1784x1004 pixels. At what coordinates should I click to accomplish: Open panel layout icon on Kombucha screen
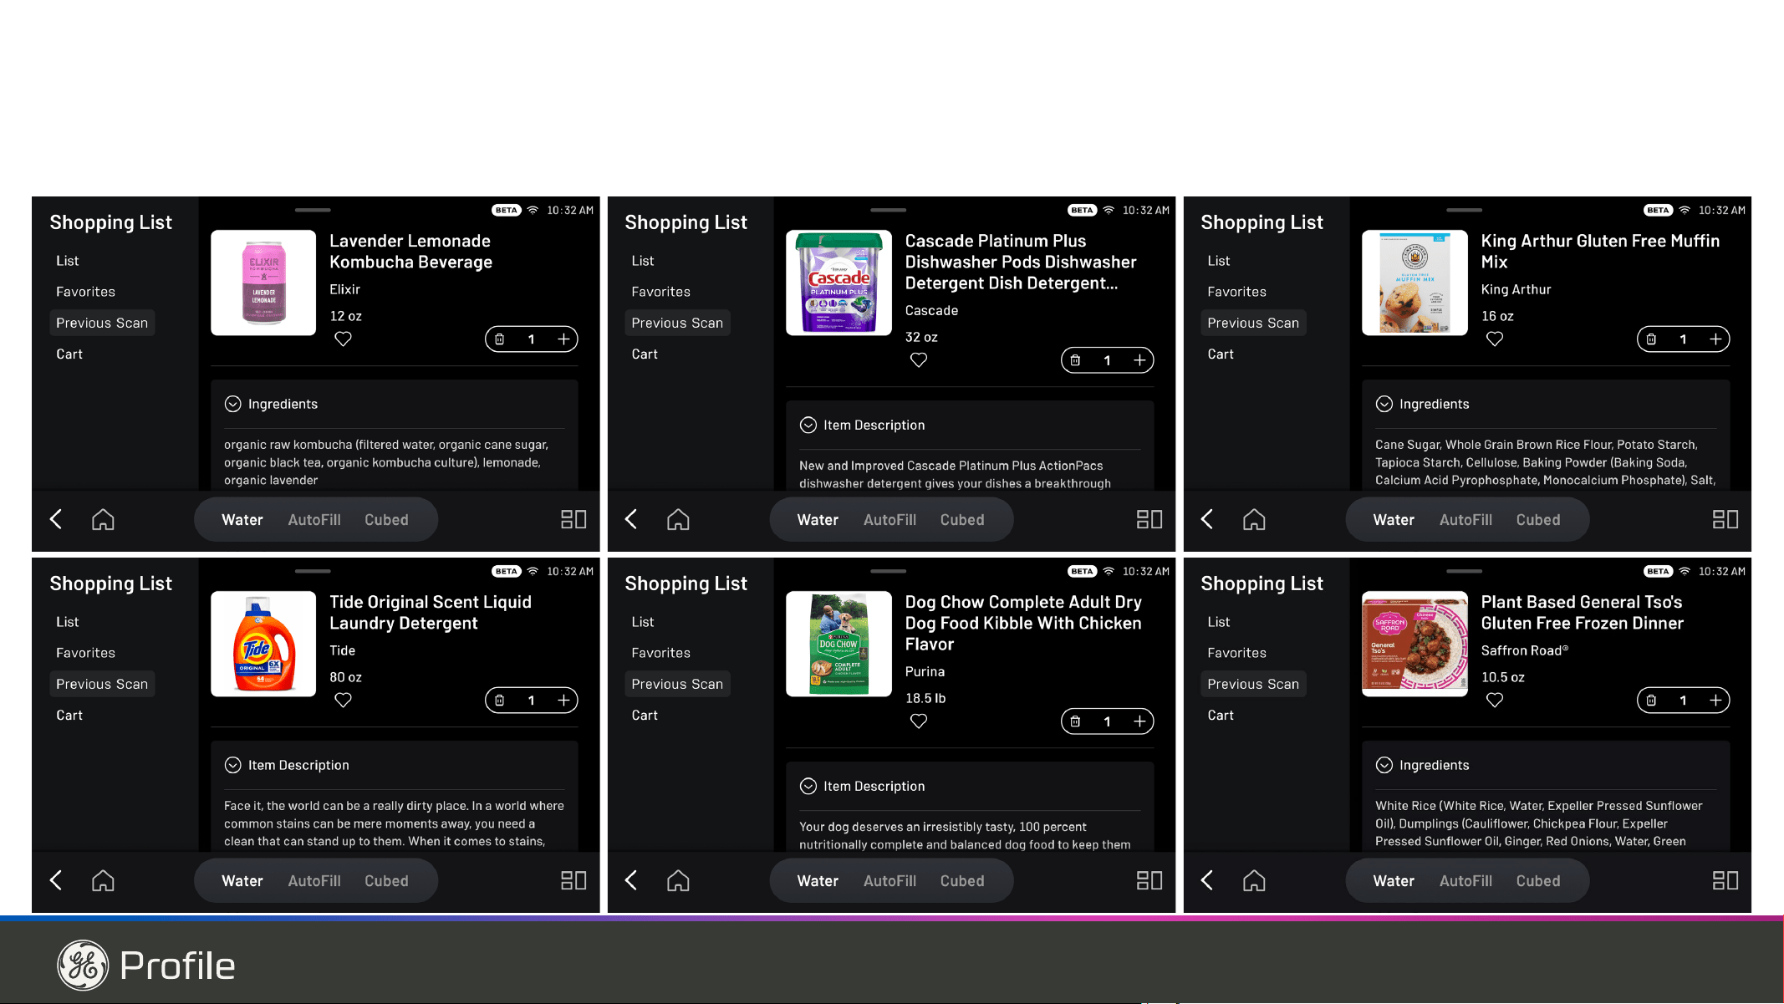click(573, 519)
